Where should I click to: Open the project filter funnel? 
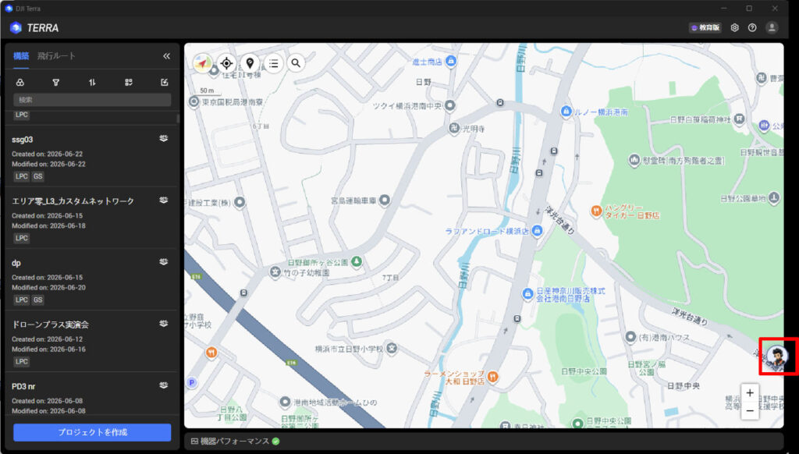(56, 83)
